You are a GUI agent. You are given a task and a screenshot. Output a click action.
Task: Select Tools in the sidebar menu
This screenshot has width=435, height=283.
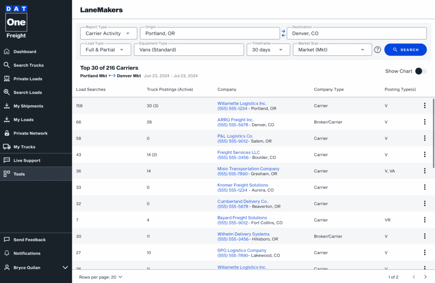[x=19, y=174]
